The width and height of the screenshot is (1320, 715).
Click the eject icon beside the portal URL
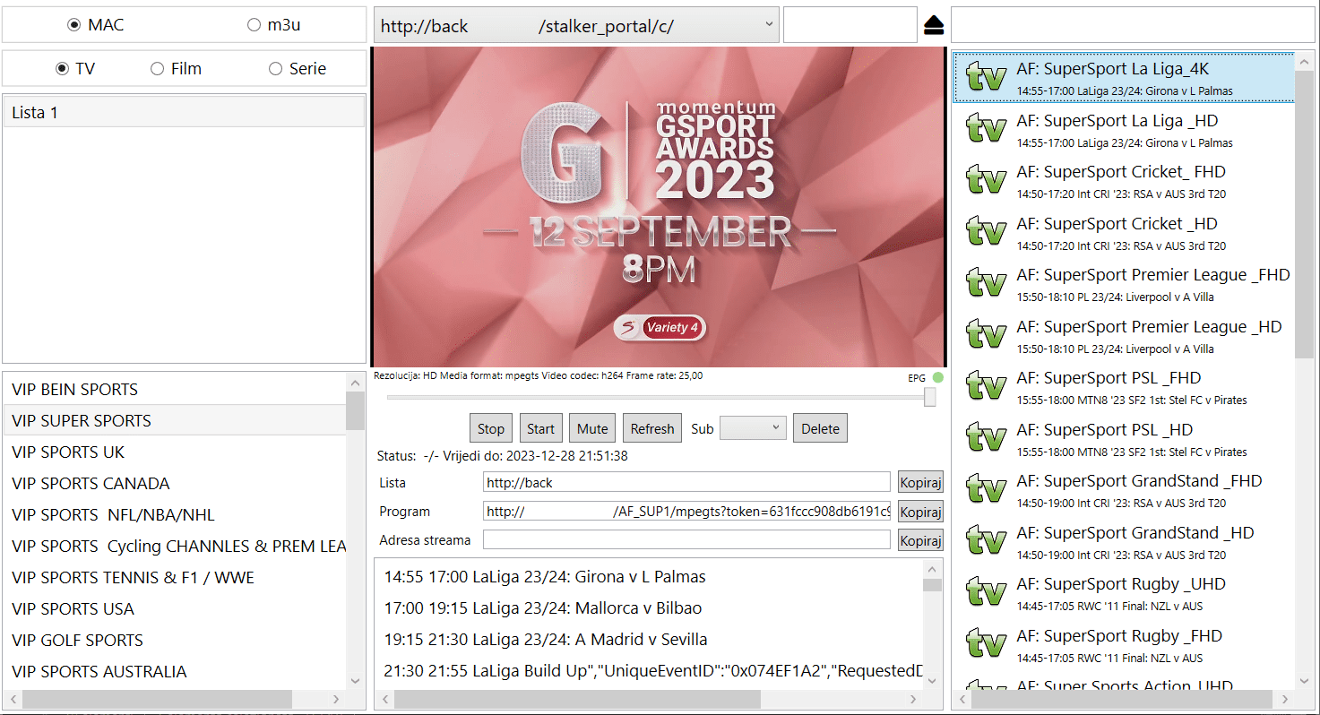click(x=934, y=26)
